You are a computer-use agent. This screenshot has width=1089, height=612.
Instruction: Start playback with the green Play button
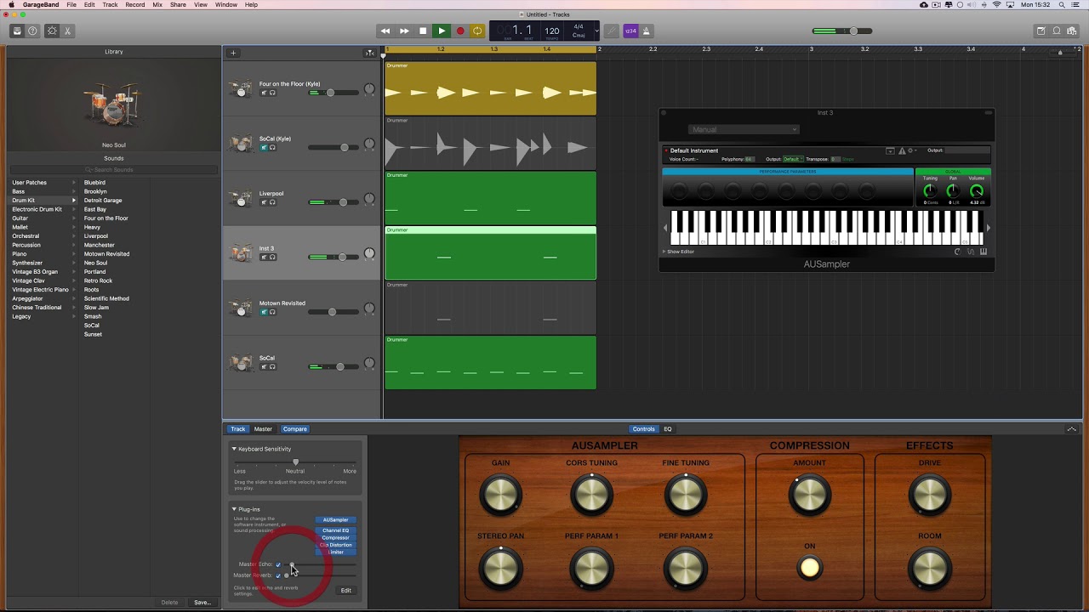click(441, 31)
